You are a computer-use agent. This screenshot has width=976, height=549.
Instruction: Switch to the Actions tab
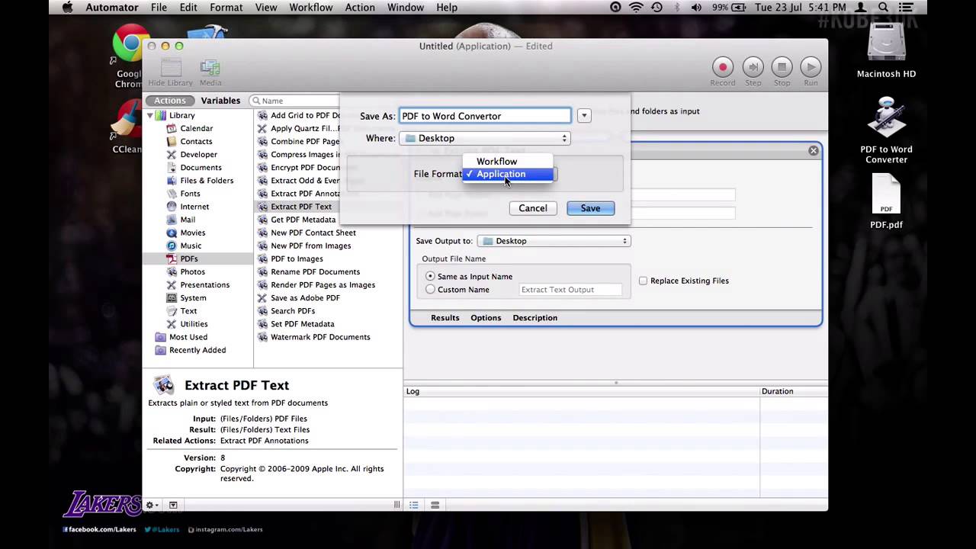pos(170,101)
